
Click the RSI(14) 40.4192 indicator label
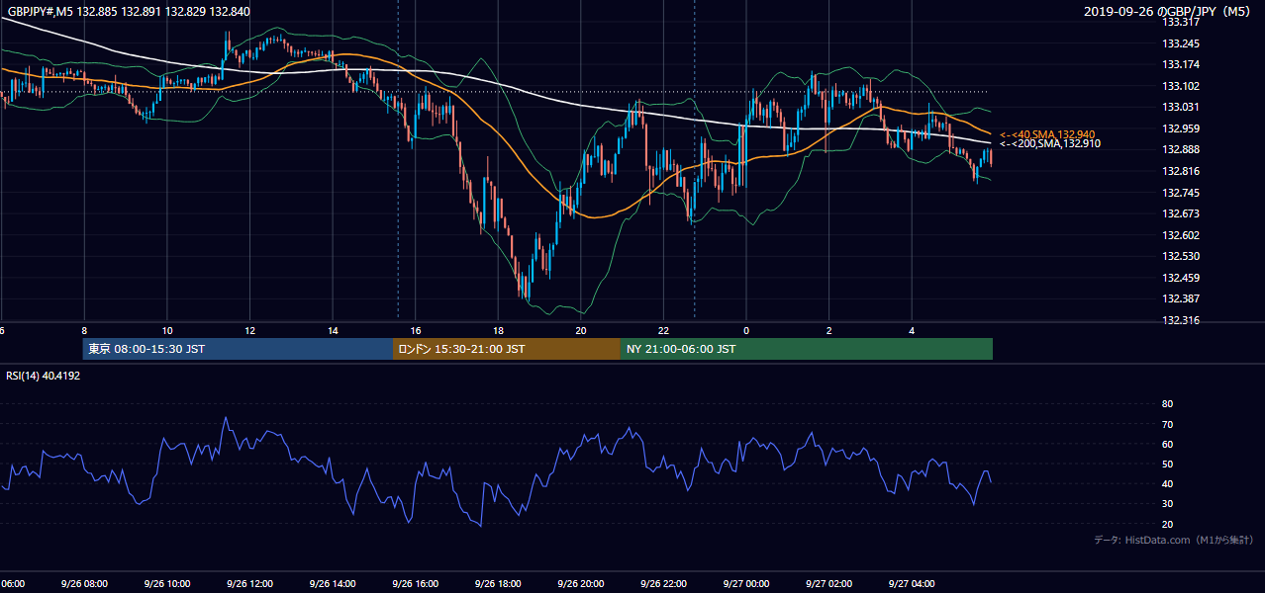(x=44, y=376)
